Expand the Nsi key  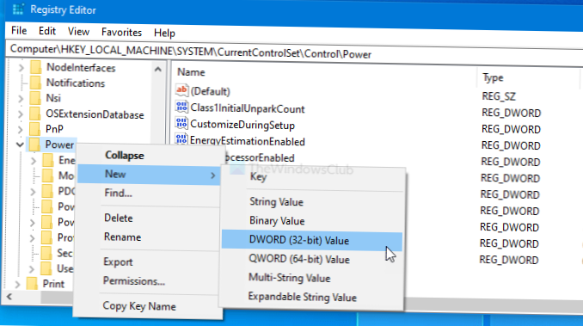pos(21,99)
